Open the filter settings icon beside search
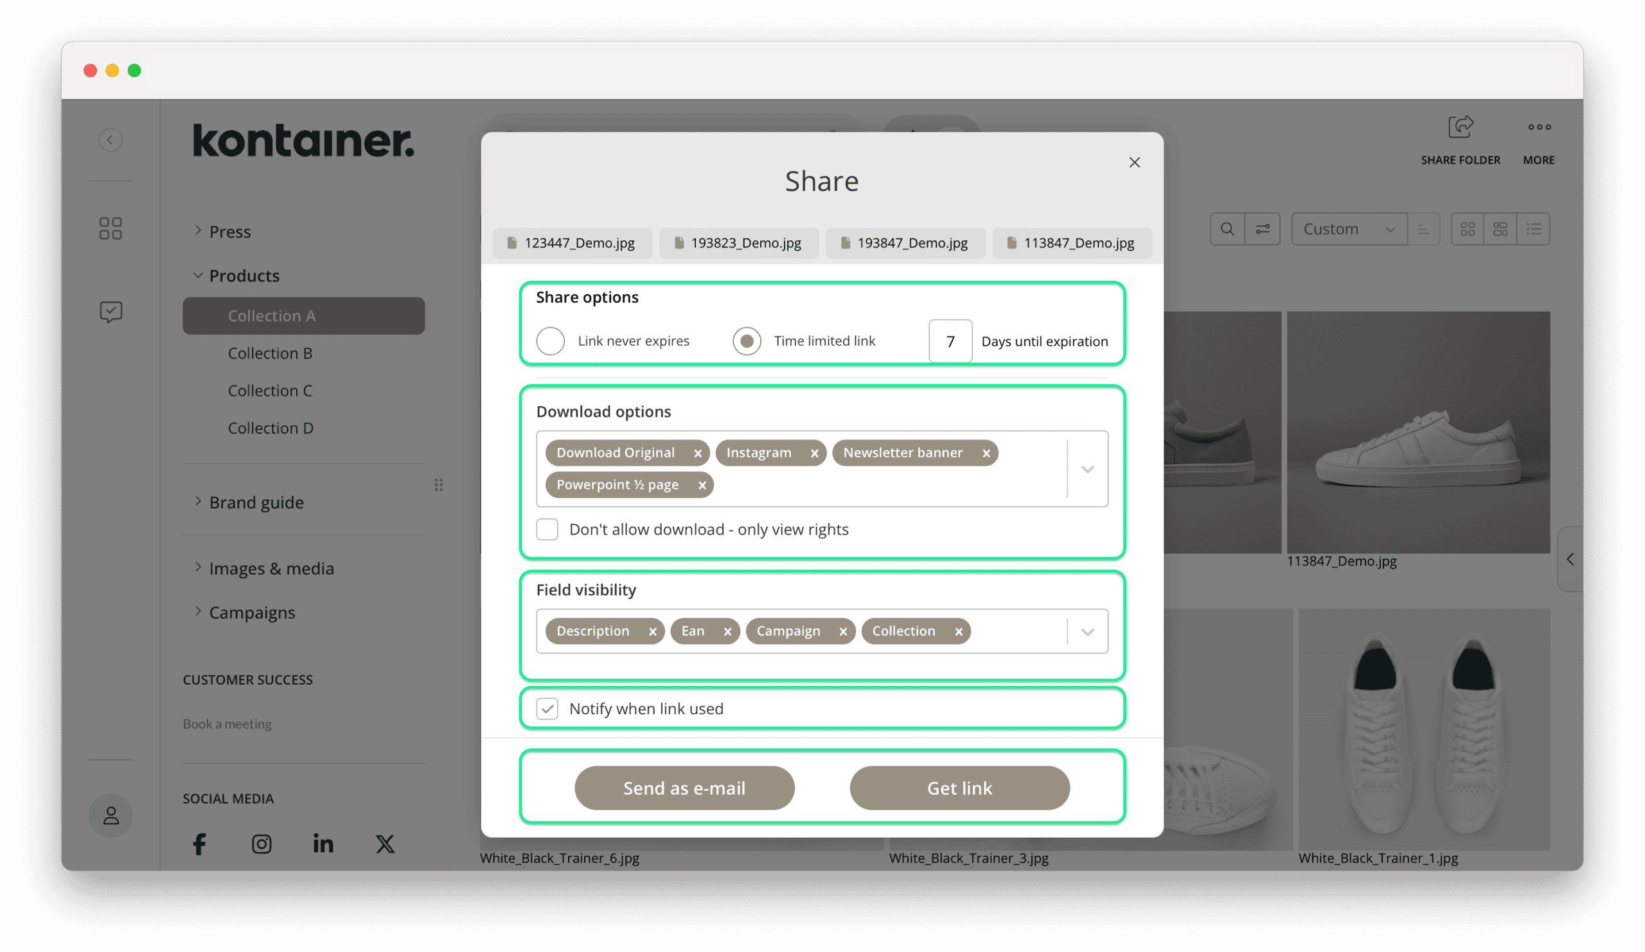Screen dimensions: 1645x952 point(1263,229)
